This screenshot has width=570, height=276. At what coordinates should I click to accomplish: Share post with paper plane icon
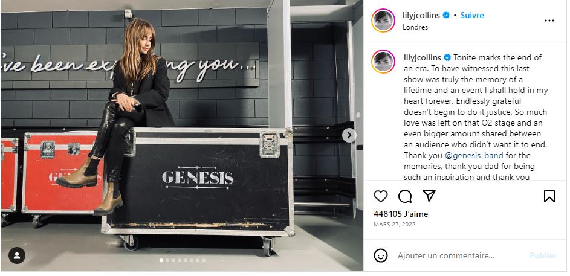tap(429, 196)
